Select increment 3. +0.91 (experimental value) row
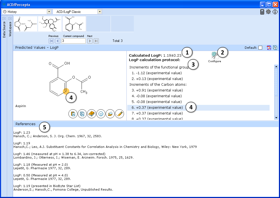This screenshot has height=198, width=280. pos(159,90)
